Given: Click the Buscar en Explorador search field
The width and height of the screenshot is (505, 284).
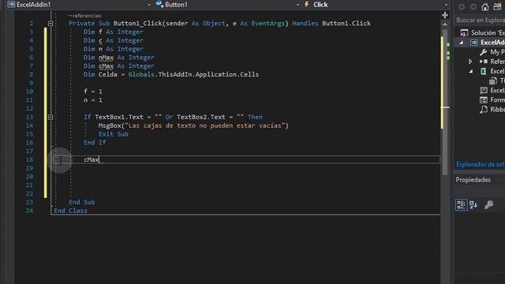Looking at the screenshot, I should (x=480, y=21).
